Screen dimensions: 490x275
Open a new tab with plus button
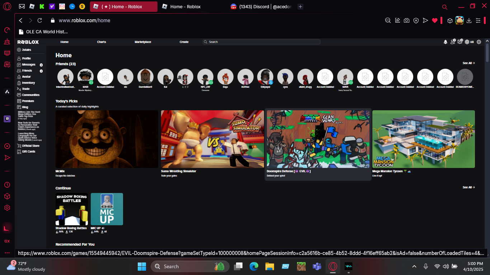tap(301, 6)
